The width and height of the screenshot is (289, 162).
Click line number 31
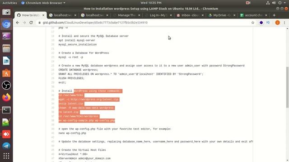pyautogui.click(x=53, y=91)
